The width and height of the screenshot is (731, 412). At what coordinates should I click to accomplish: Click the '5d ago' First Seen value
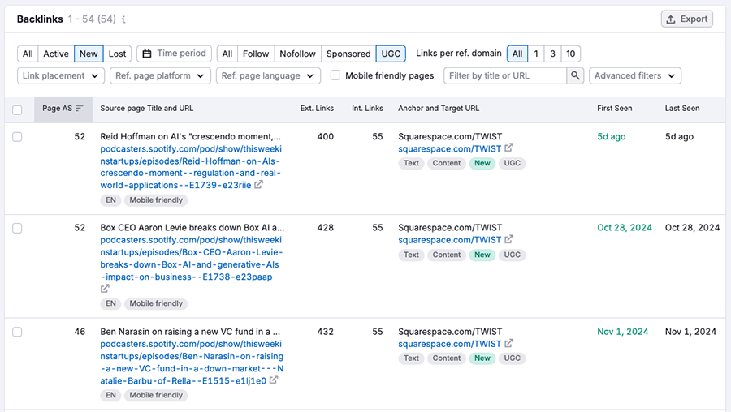click(x=611, y=136)
